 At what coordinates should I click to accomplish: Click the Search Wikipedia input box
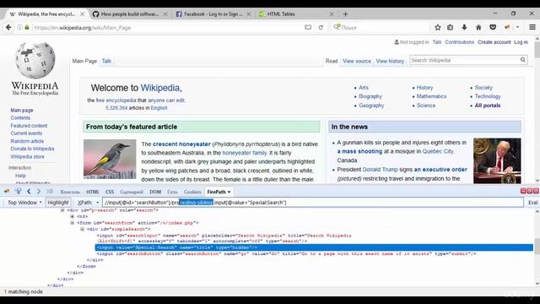[465, 60]
